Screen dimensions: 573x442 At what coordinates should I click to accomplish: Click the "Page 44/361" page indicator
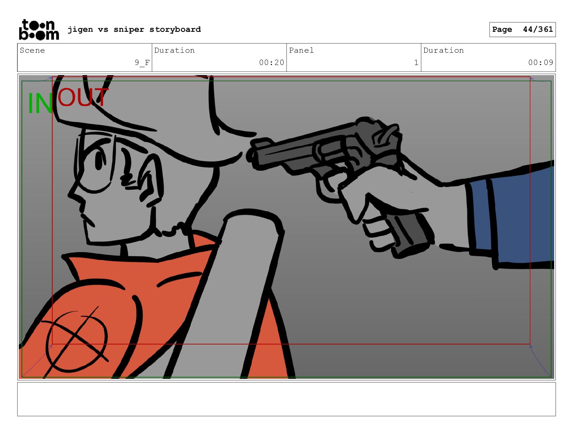click(x=522, y=29)
